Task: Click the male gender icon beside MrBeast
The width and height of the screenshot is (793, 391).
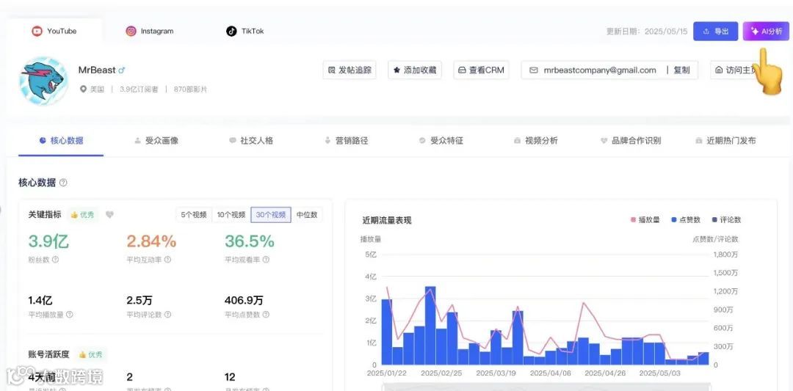Action: [x=121, y=70]
